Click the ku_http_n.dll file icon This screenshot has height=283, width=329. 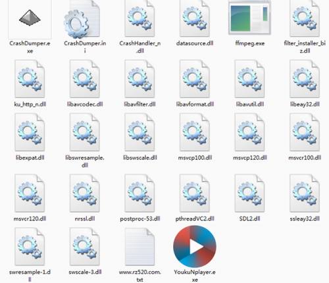point(30,79)
